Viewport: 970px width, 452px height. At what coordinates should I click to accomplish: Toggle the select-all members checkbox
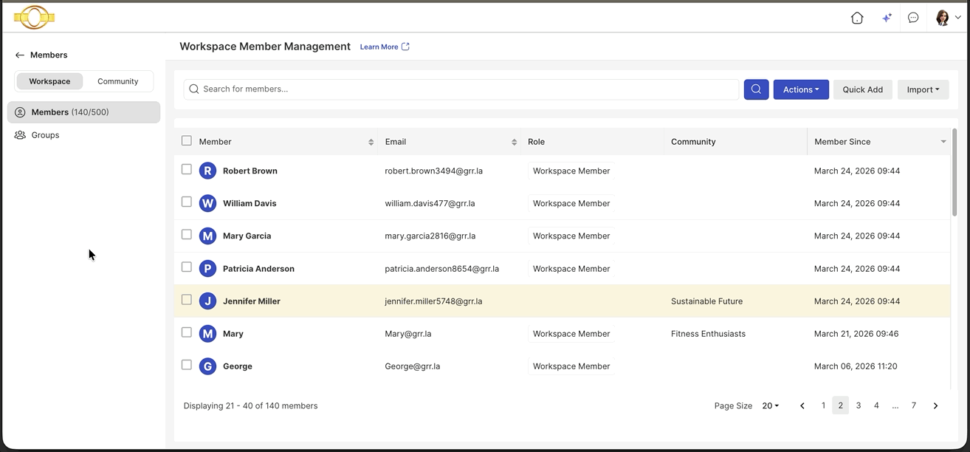187,140
